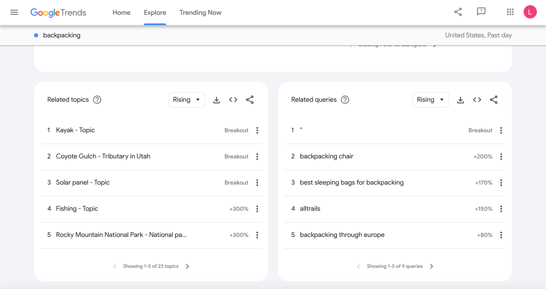Click your profile avatar
Image resolution: width=546 pixels, height=289 pixels.
click(x=530, y=12)
